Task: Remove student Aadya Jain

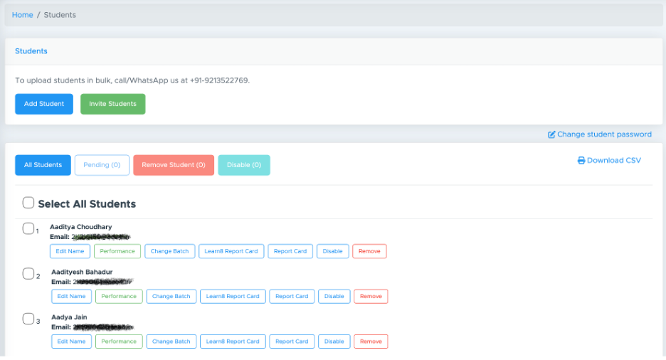Action: pos(371,342)
